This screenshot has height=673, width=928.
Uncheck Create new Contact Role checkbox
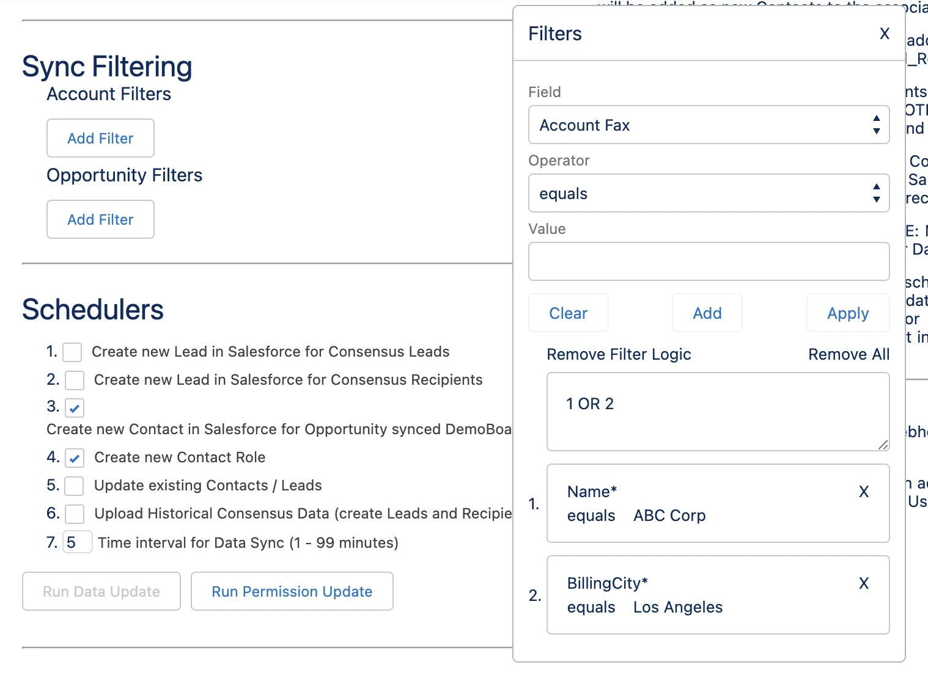(75, 458)
